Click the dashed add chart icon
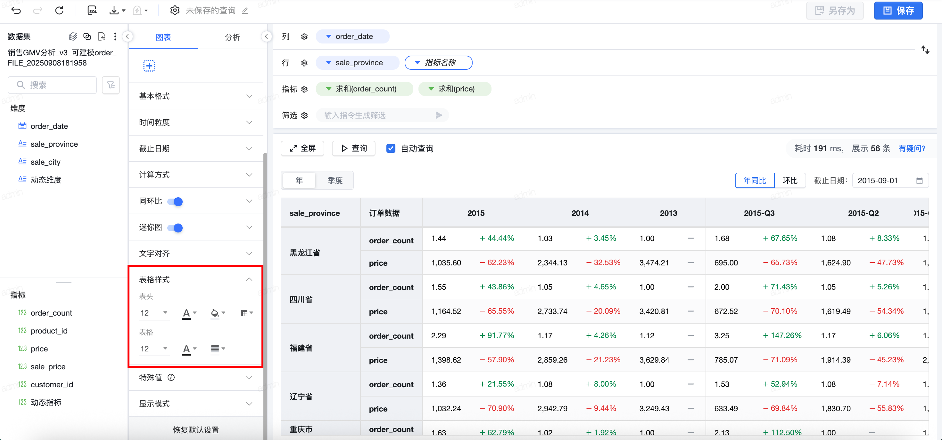The height and width of the screenshot is (440, 942). click(x=149, y=66)
